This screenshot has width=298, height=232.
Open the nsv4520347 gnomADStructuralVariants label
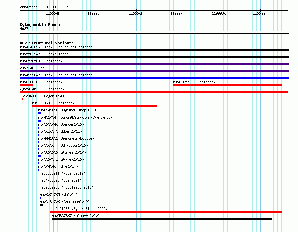tap(75, 117)
